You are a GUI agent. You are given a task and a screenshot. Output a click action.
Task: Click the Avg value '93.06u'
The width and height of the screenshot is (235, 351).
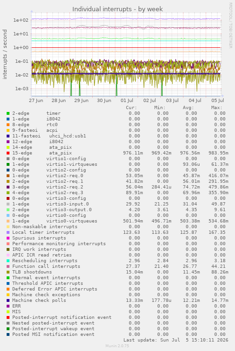coord(191,164)
